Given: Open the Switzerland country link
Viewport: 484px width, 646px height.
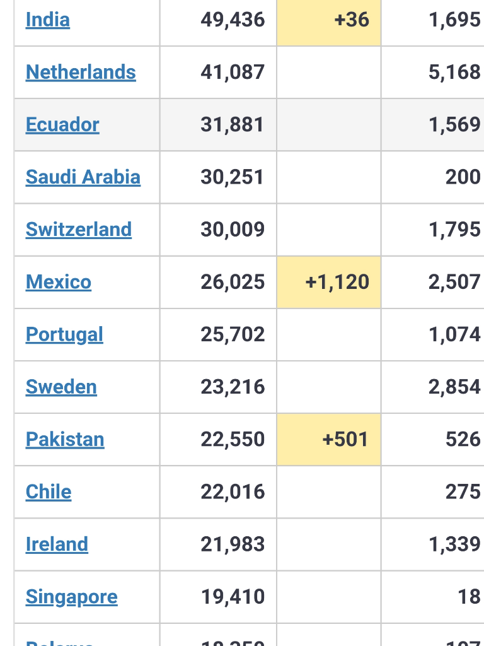Looking at the screenshot, I should pyautogui.click(x=79, y=230).
